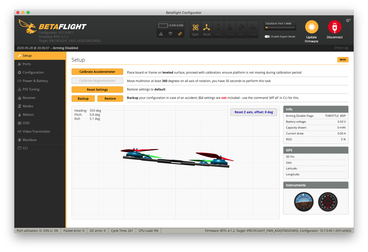The width and height of the screenshot is (368, 252).
Task: Open options via the gear icon
Action: [x=348, y=20]
